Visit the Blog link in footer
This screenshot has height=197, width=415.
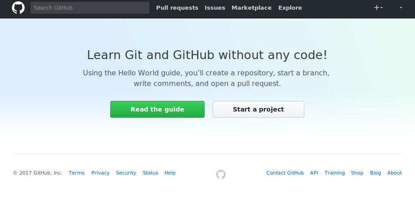tap(375, 173)
